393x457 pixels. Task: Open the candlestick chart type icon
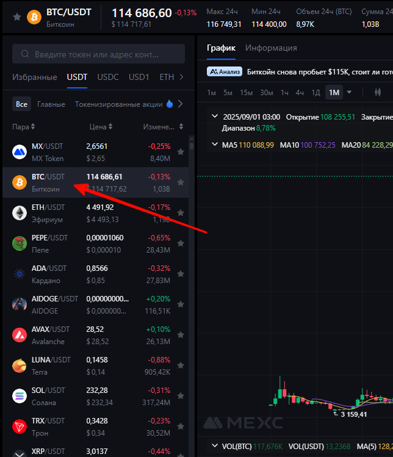click(378, 92)
